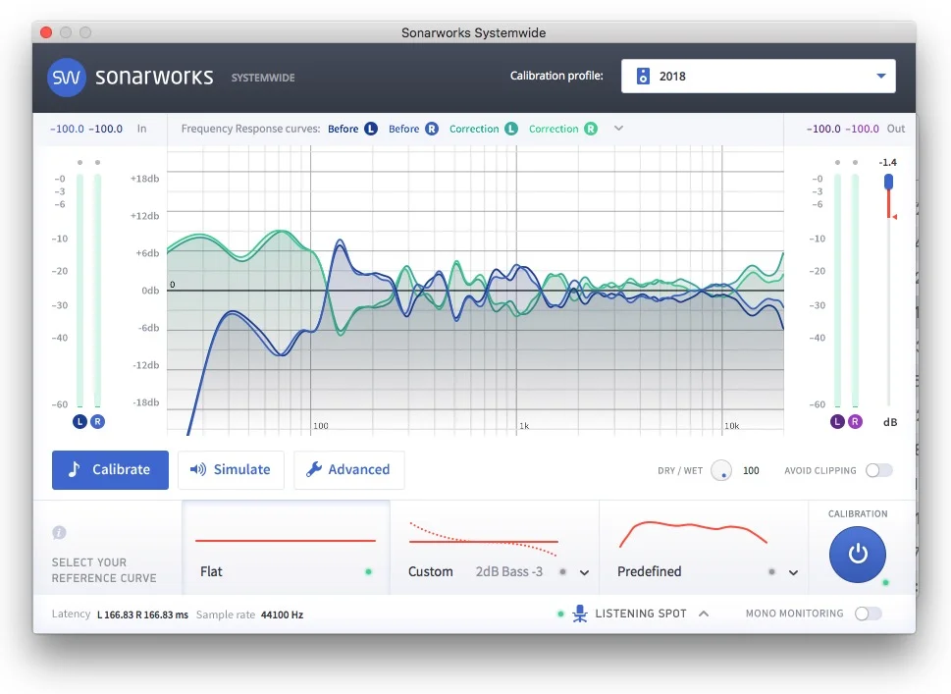This screenshot has height=694, width=951.
Task: Select the 2018 calibration profile field
Action: [x=758, y=76]
